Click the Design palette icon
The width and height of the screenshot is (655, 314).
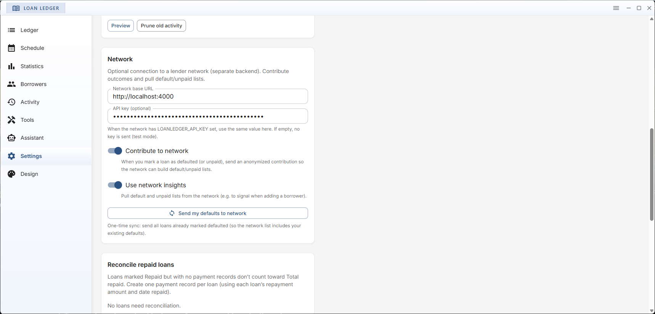11,174
